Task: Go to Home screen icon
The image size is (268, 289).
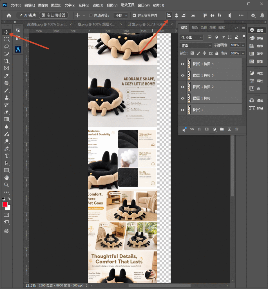Action: point(9,16)
